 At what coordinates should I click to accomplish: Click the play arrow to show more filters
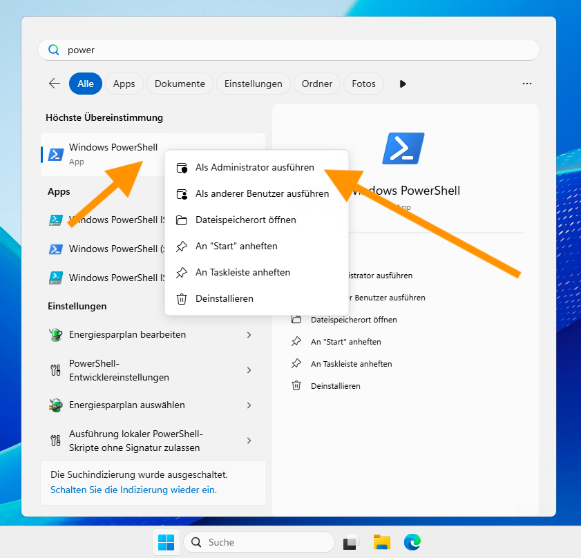point(403,84)
